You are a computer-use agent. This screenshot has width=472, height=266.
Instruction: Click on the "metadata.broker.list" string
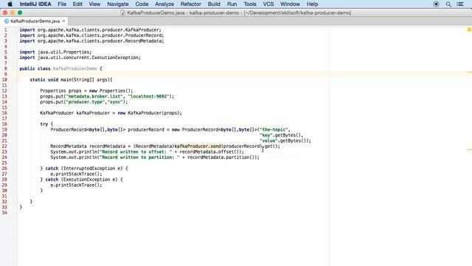click(94, 97)
